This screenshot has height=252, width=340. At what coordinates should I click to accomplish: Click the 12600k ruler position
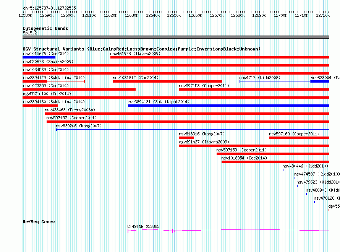pos(68,15)
